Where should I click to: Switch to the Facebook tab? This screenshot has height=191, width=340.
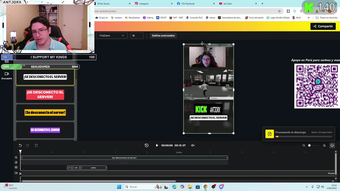coord(195,4)
